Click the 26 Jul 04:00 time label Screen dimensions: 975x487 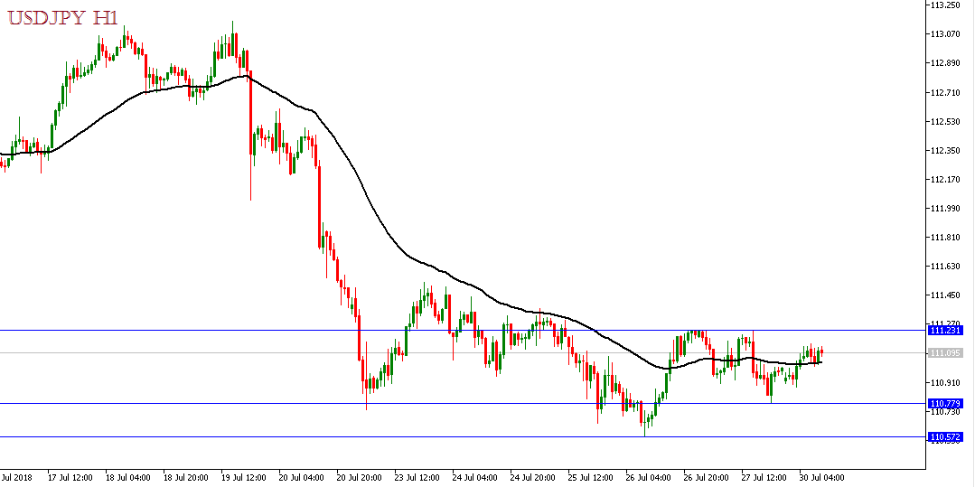[x=650, y=476]
